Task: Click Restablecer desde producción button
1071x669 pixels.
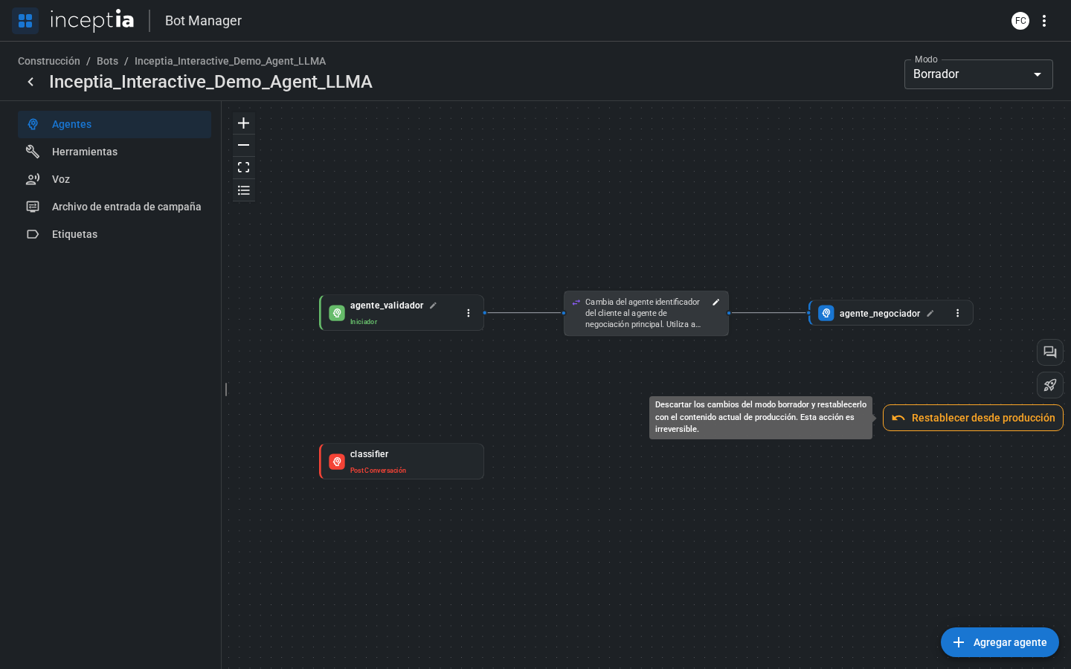Action: tap(973, 418)
